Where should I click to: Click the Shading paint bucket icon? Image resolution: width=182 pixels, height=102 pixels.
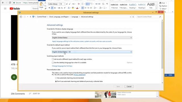pos(100,8)
